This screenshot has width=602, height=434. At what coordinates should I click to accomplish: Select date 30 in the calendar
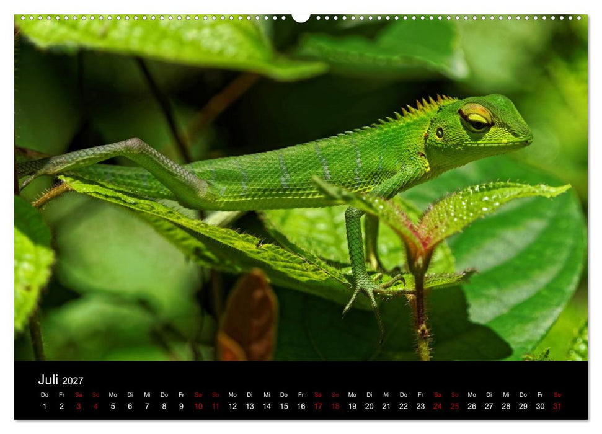point(540,406)
